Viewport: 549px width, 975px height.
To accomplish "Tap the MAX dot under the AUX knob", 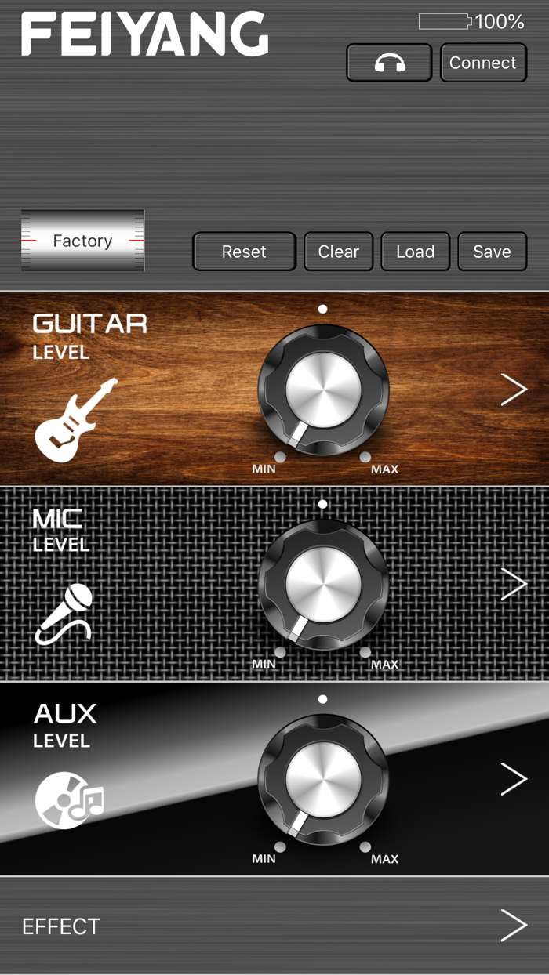I will (365, 846).
